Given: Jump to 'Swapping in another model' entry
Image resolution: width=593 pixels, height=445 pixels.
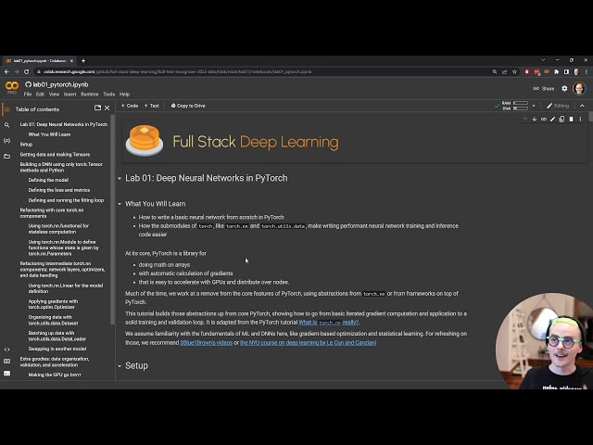Looking at the screenshot, I should [x=57, y=349].
